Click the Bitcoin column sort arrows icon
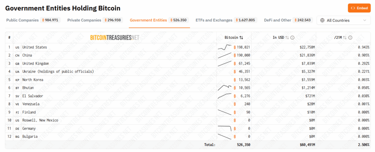 241,38
